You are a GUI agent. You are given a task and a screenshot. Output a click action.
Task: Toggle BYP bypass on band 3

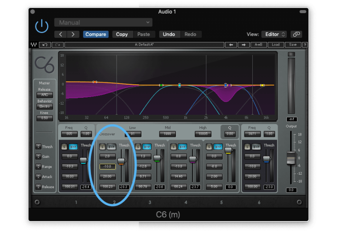click(x=147, y=147)
